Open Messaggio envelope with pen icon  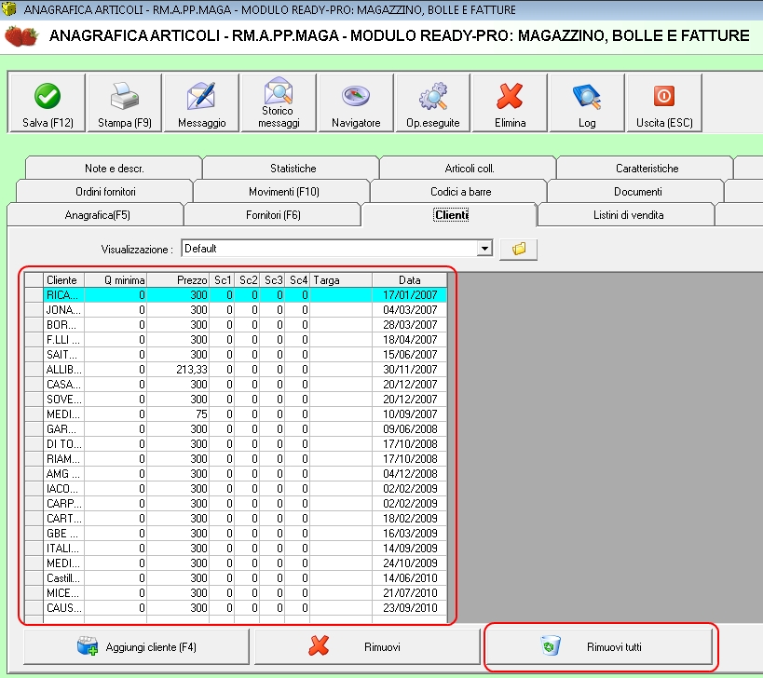(201, 96)
